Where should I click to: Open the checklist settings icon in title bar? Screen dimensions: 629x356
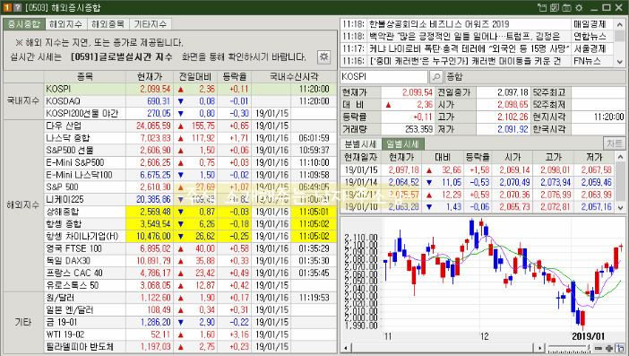pos(555,8)
